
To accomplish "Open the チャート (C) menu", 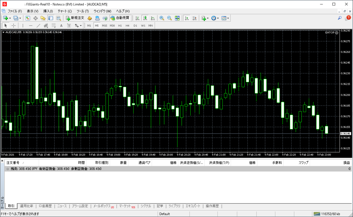I will click(64, 11).
